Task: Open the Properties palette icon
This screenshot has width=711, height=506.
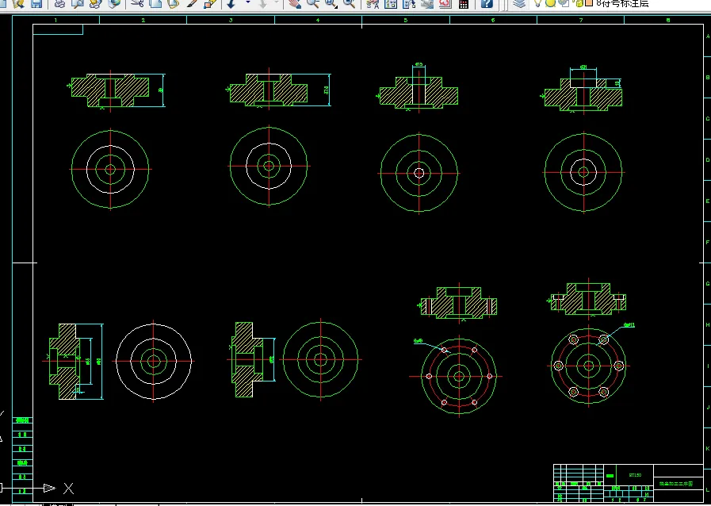Action: (373, 4)
